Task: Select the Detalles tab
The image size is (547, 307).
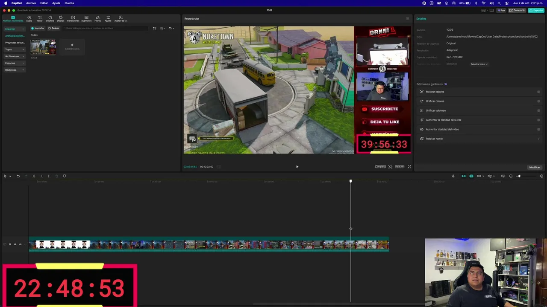Action: [x=421, y=19]
